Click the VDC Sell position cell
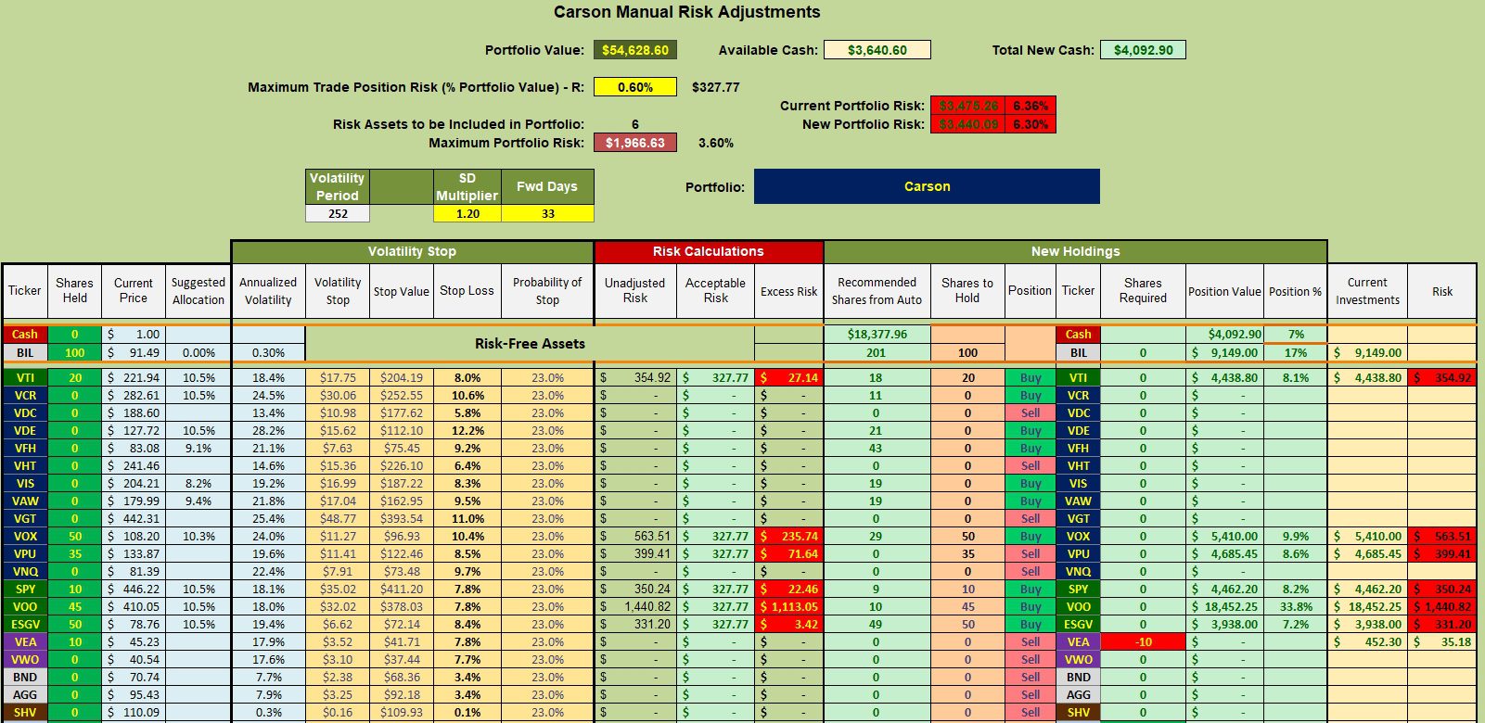 (x=1031, y=413)
